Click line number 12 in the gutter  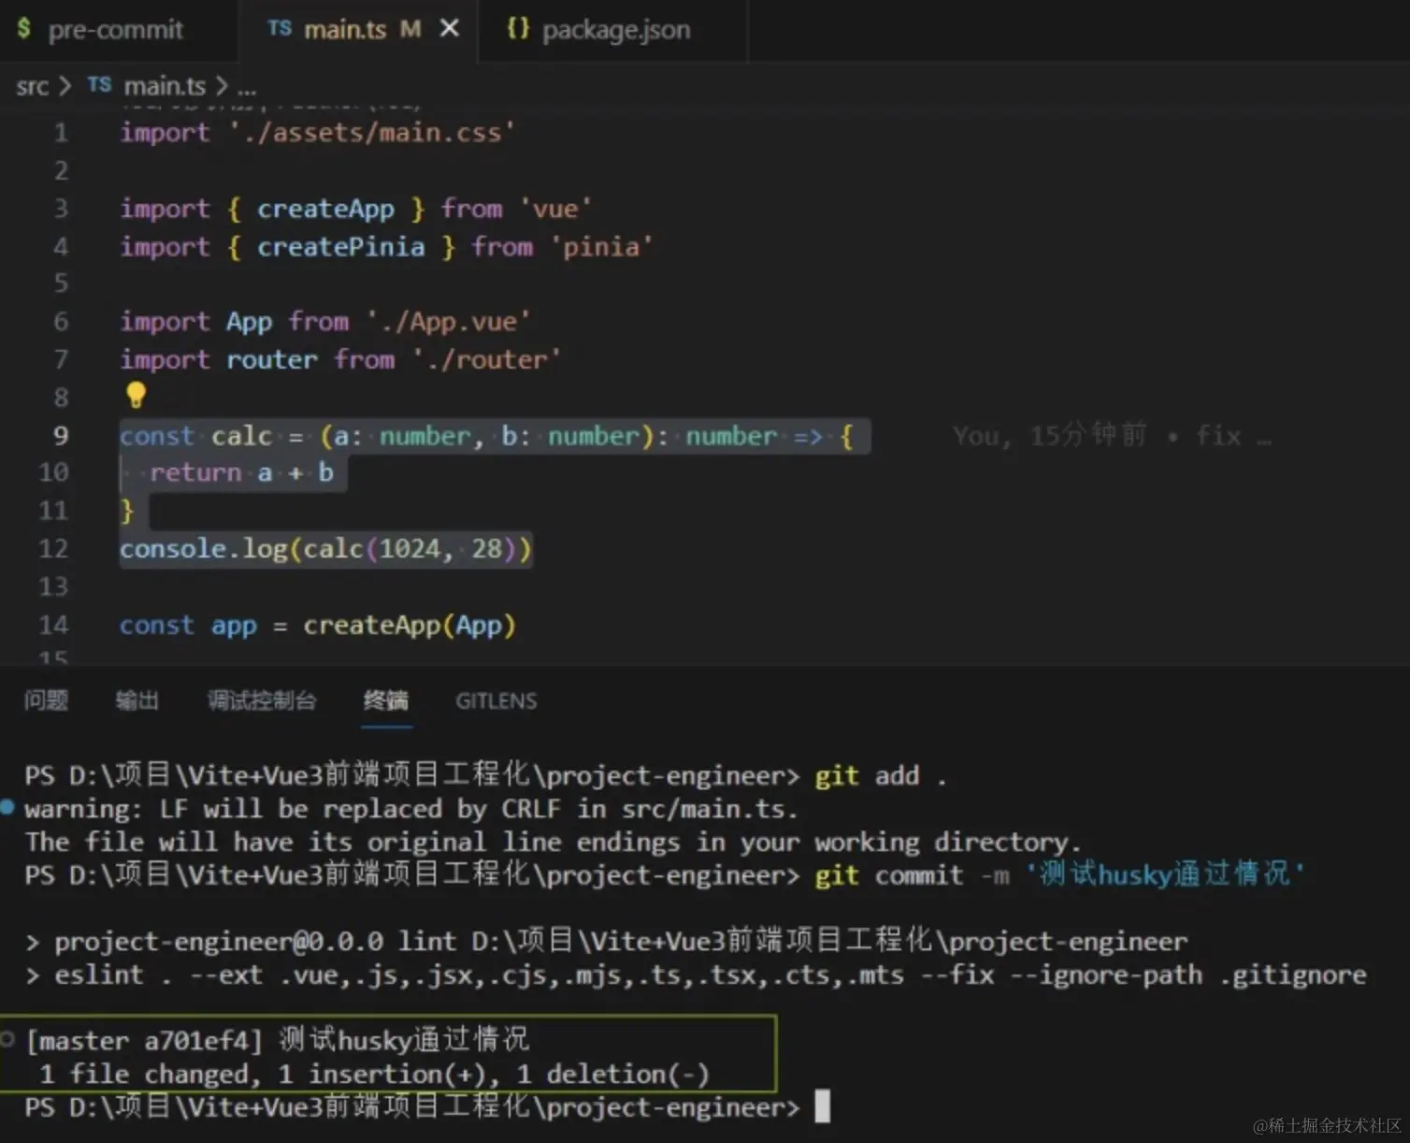tap(53, 549)
